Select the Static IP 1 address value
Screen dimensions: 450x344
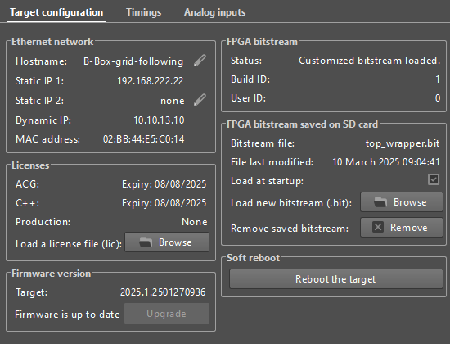click(x=150, y=81)
